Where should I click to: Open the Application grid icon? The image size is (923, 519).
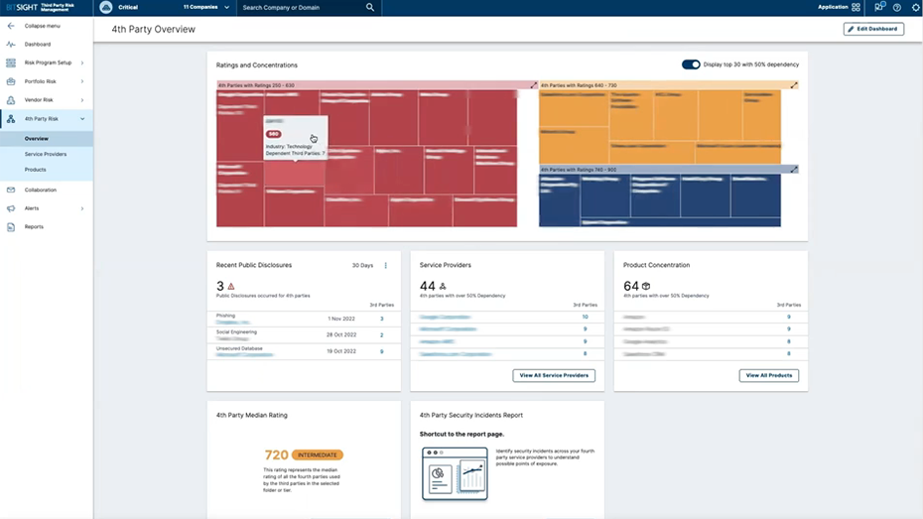pos(856,7)
